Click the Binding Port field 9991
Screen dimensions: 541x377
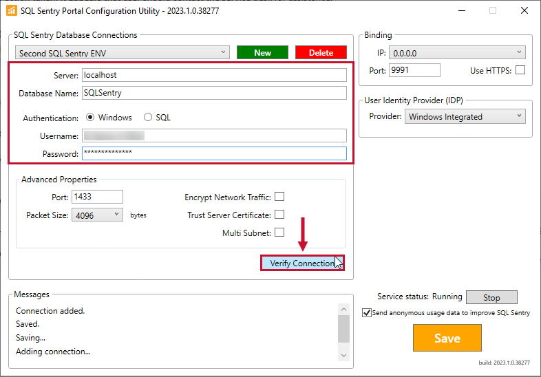point(415,70)
